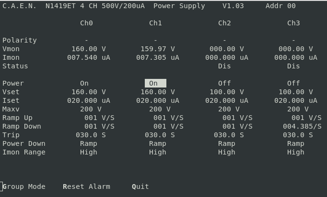Select Ch3 Maxv 200 V value

[x=298, y=109]
